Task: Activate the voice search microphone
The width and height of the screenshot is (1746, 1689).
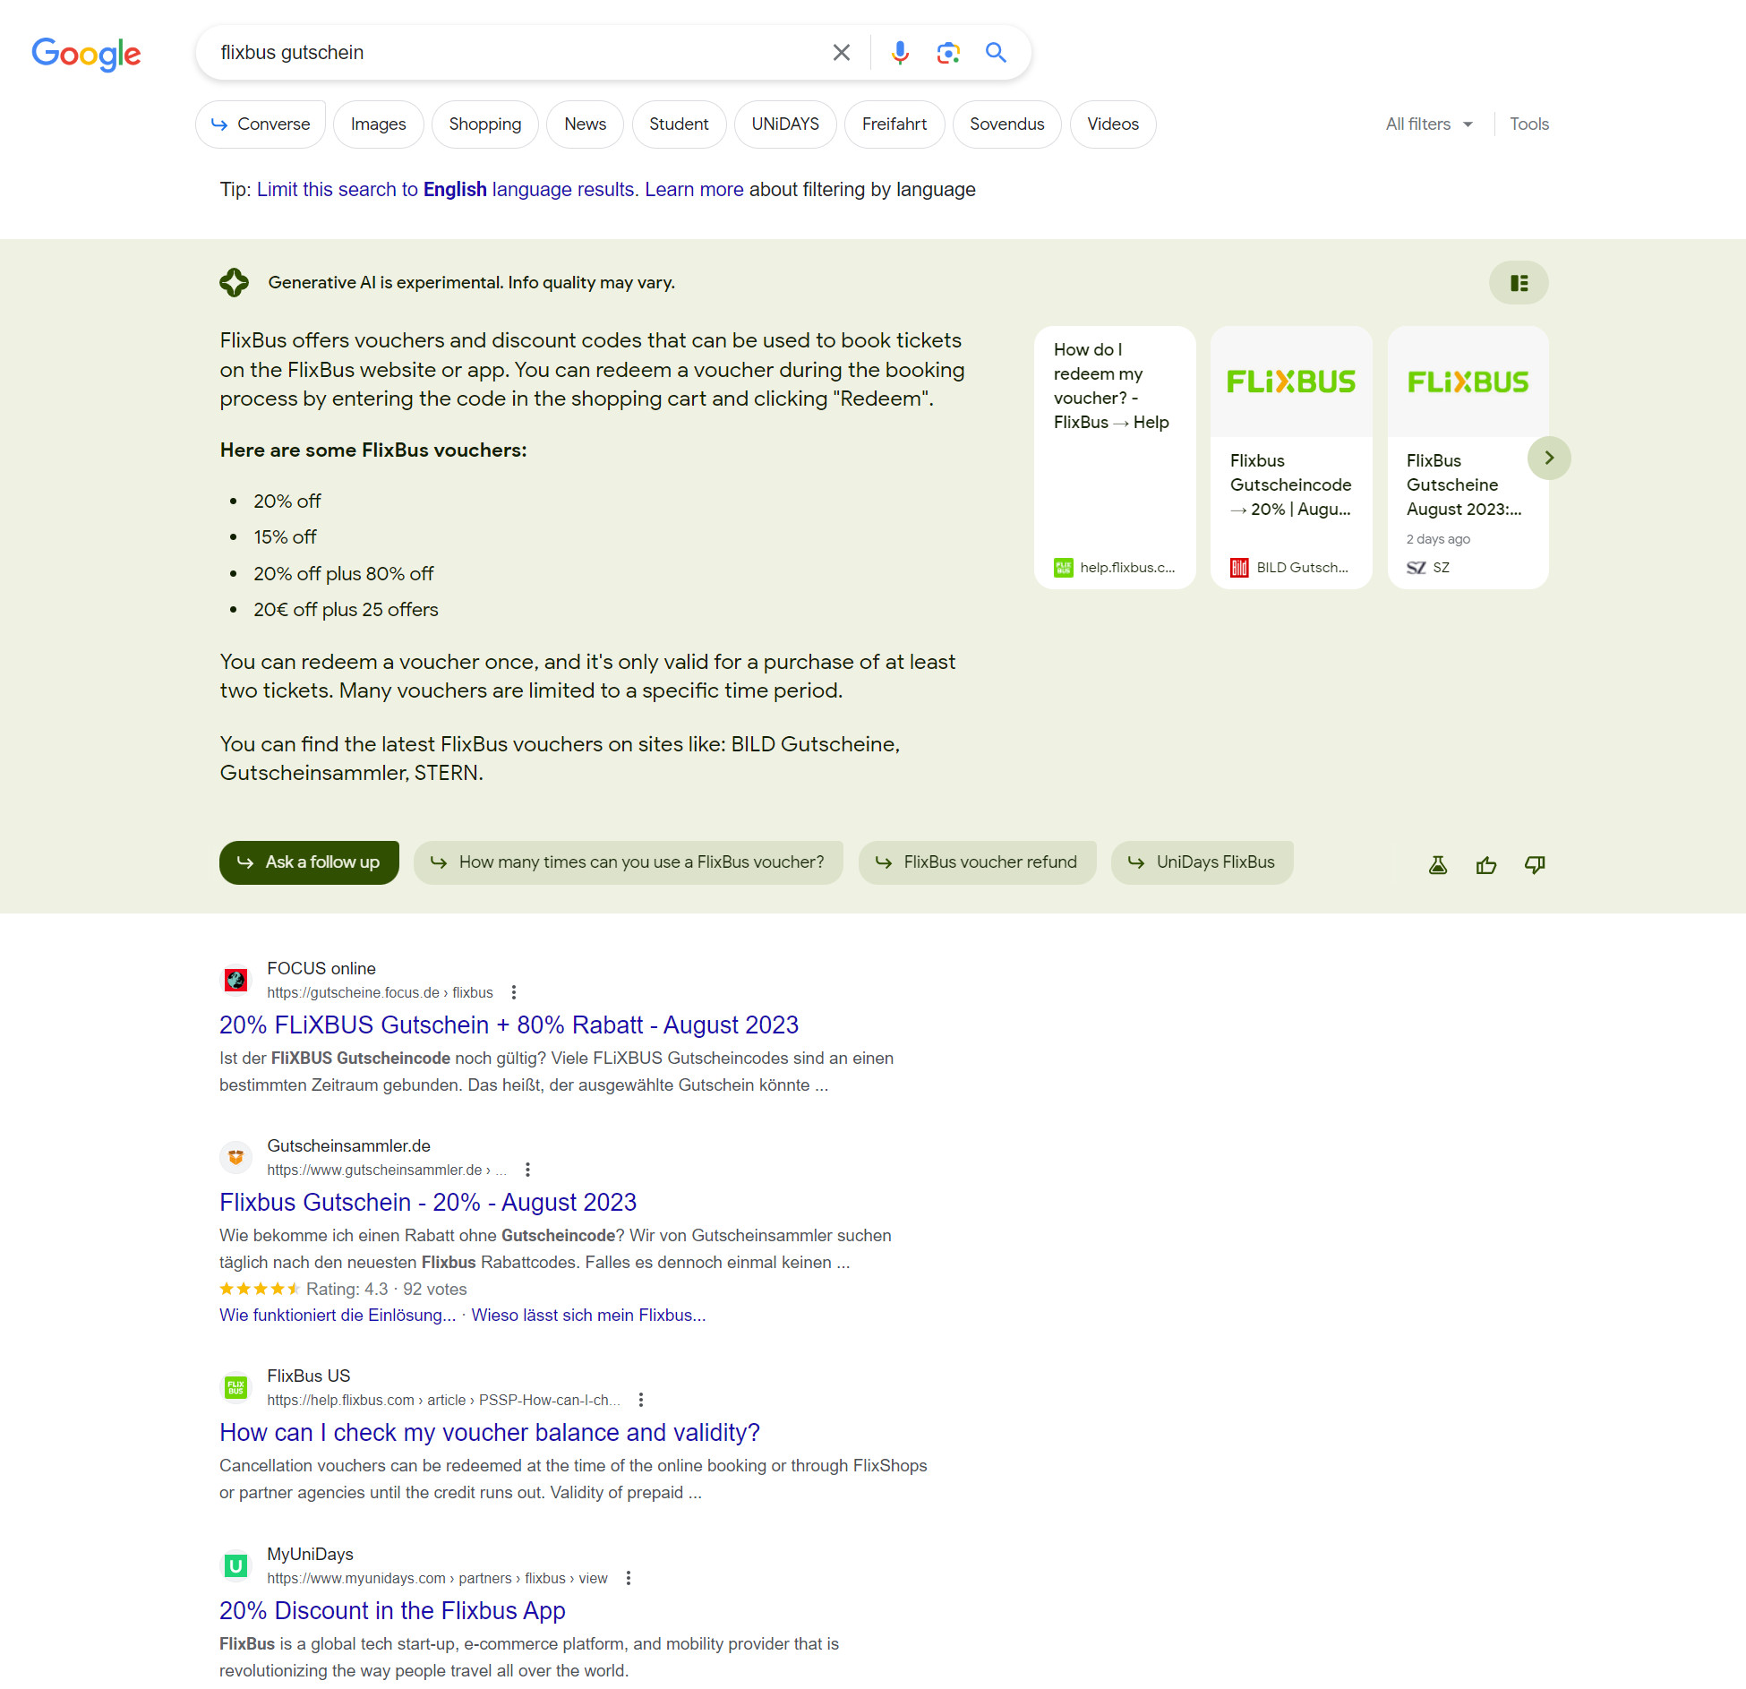Action: click(x=899, y=52)
